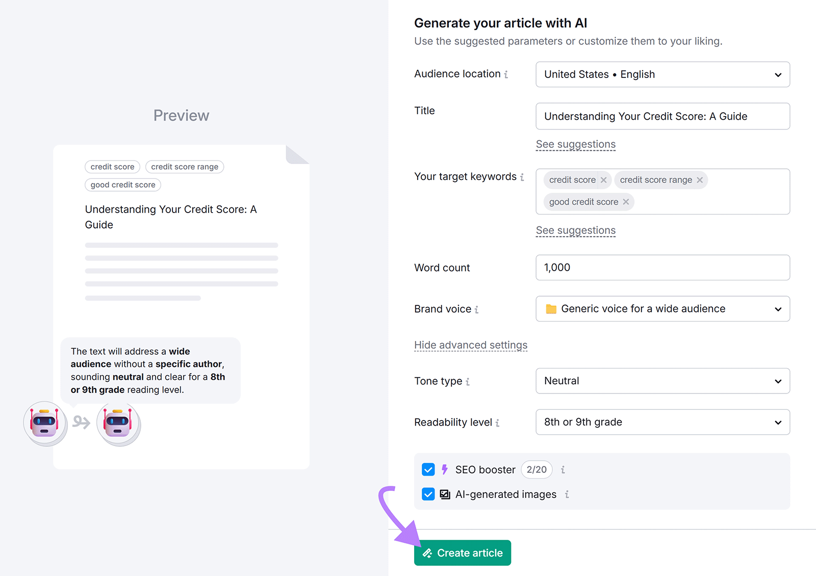The height and width of the screenshot is (576, 816).
Task: Click the info icon beside Your target keywords
Action: 522,177
